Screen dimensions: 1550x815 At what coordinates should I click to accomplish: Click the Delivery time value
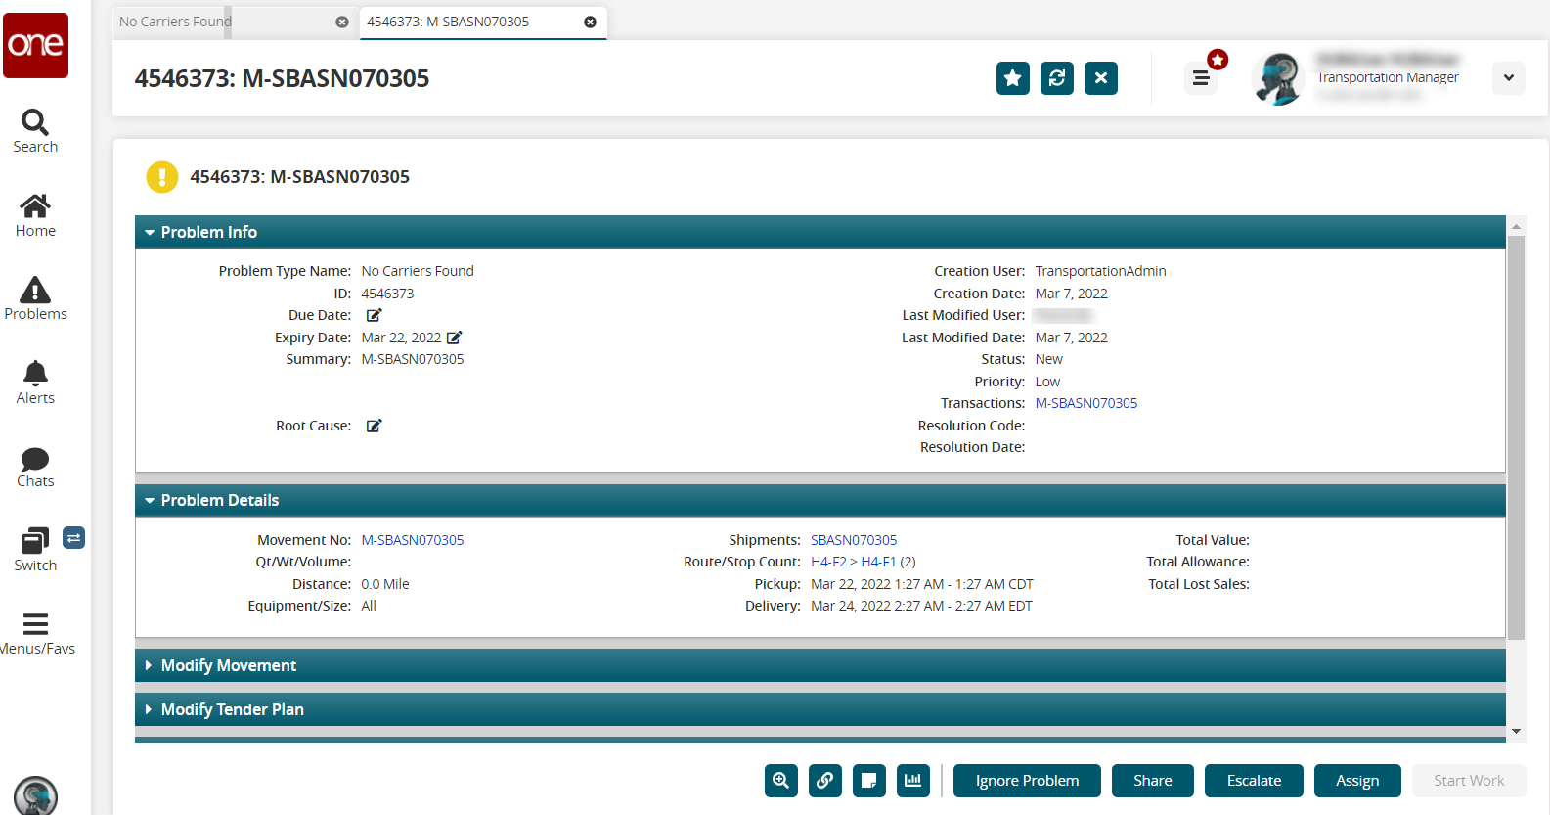coord(921,606)
